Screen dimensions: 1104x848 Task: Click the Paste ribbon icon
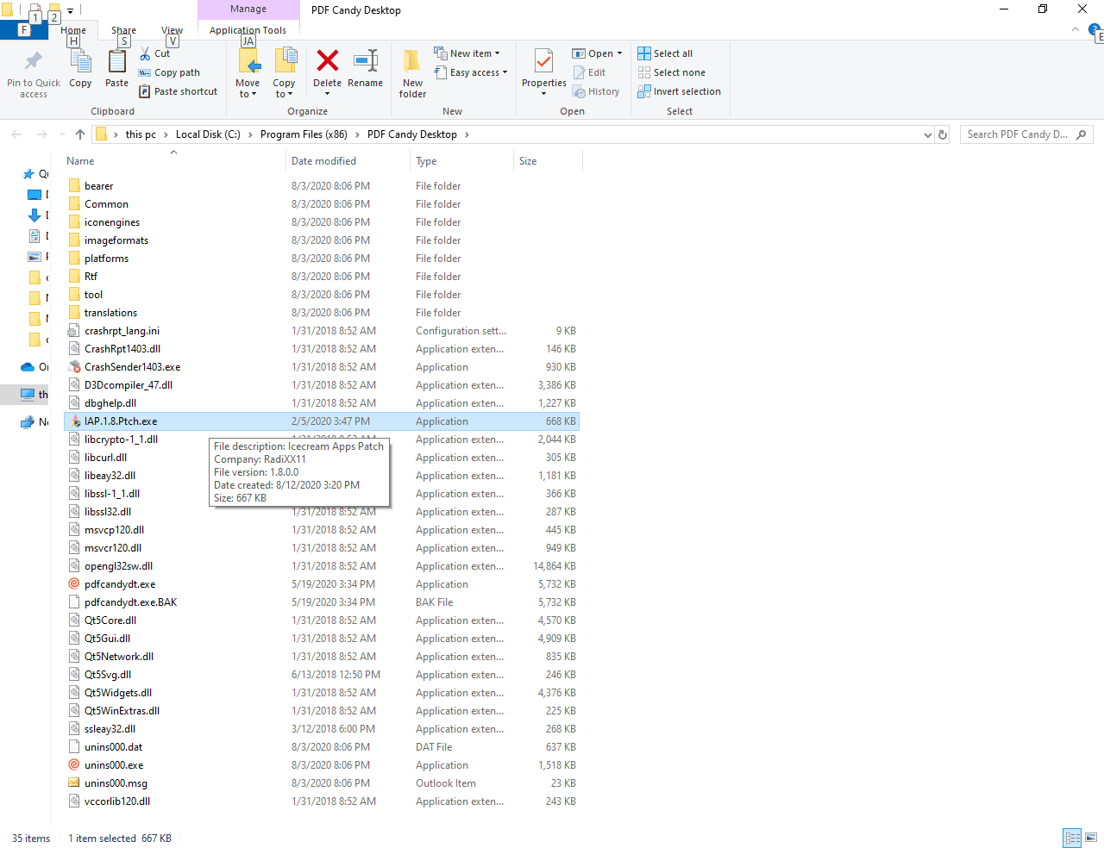116,62
